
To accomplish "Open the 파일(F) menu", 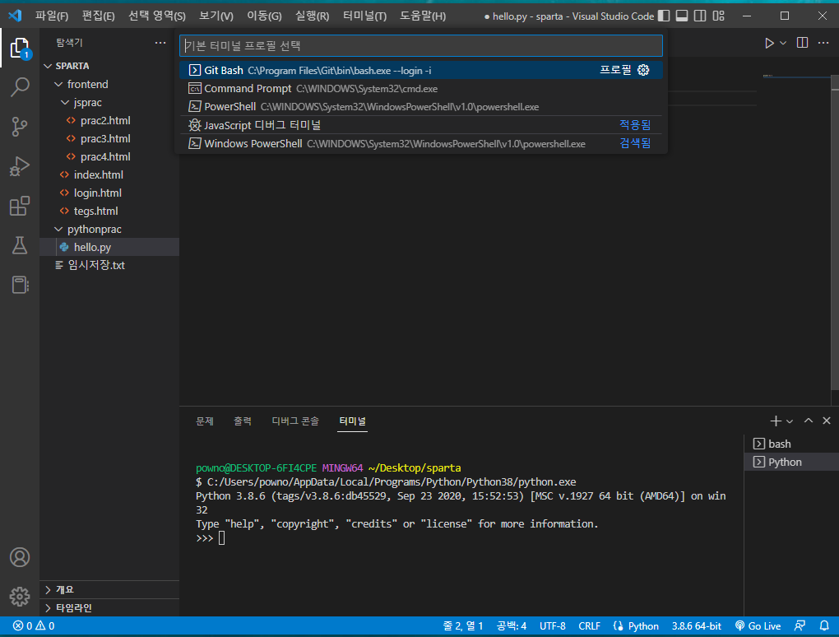I will click(x=52, y=16).
